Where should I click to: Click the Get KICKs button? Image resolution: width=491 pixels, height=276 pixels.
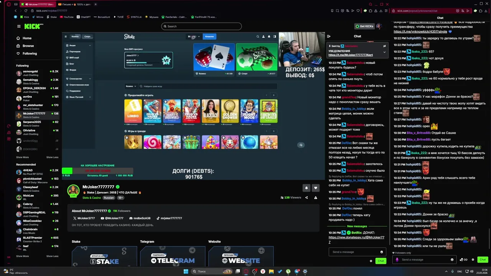pos(364,26)
